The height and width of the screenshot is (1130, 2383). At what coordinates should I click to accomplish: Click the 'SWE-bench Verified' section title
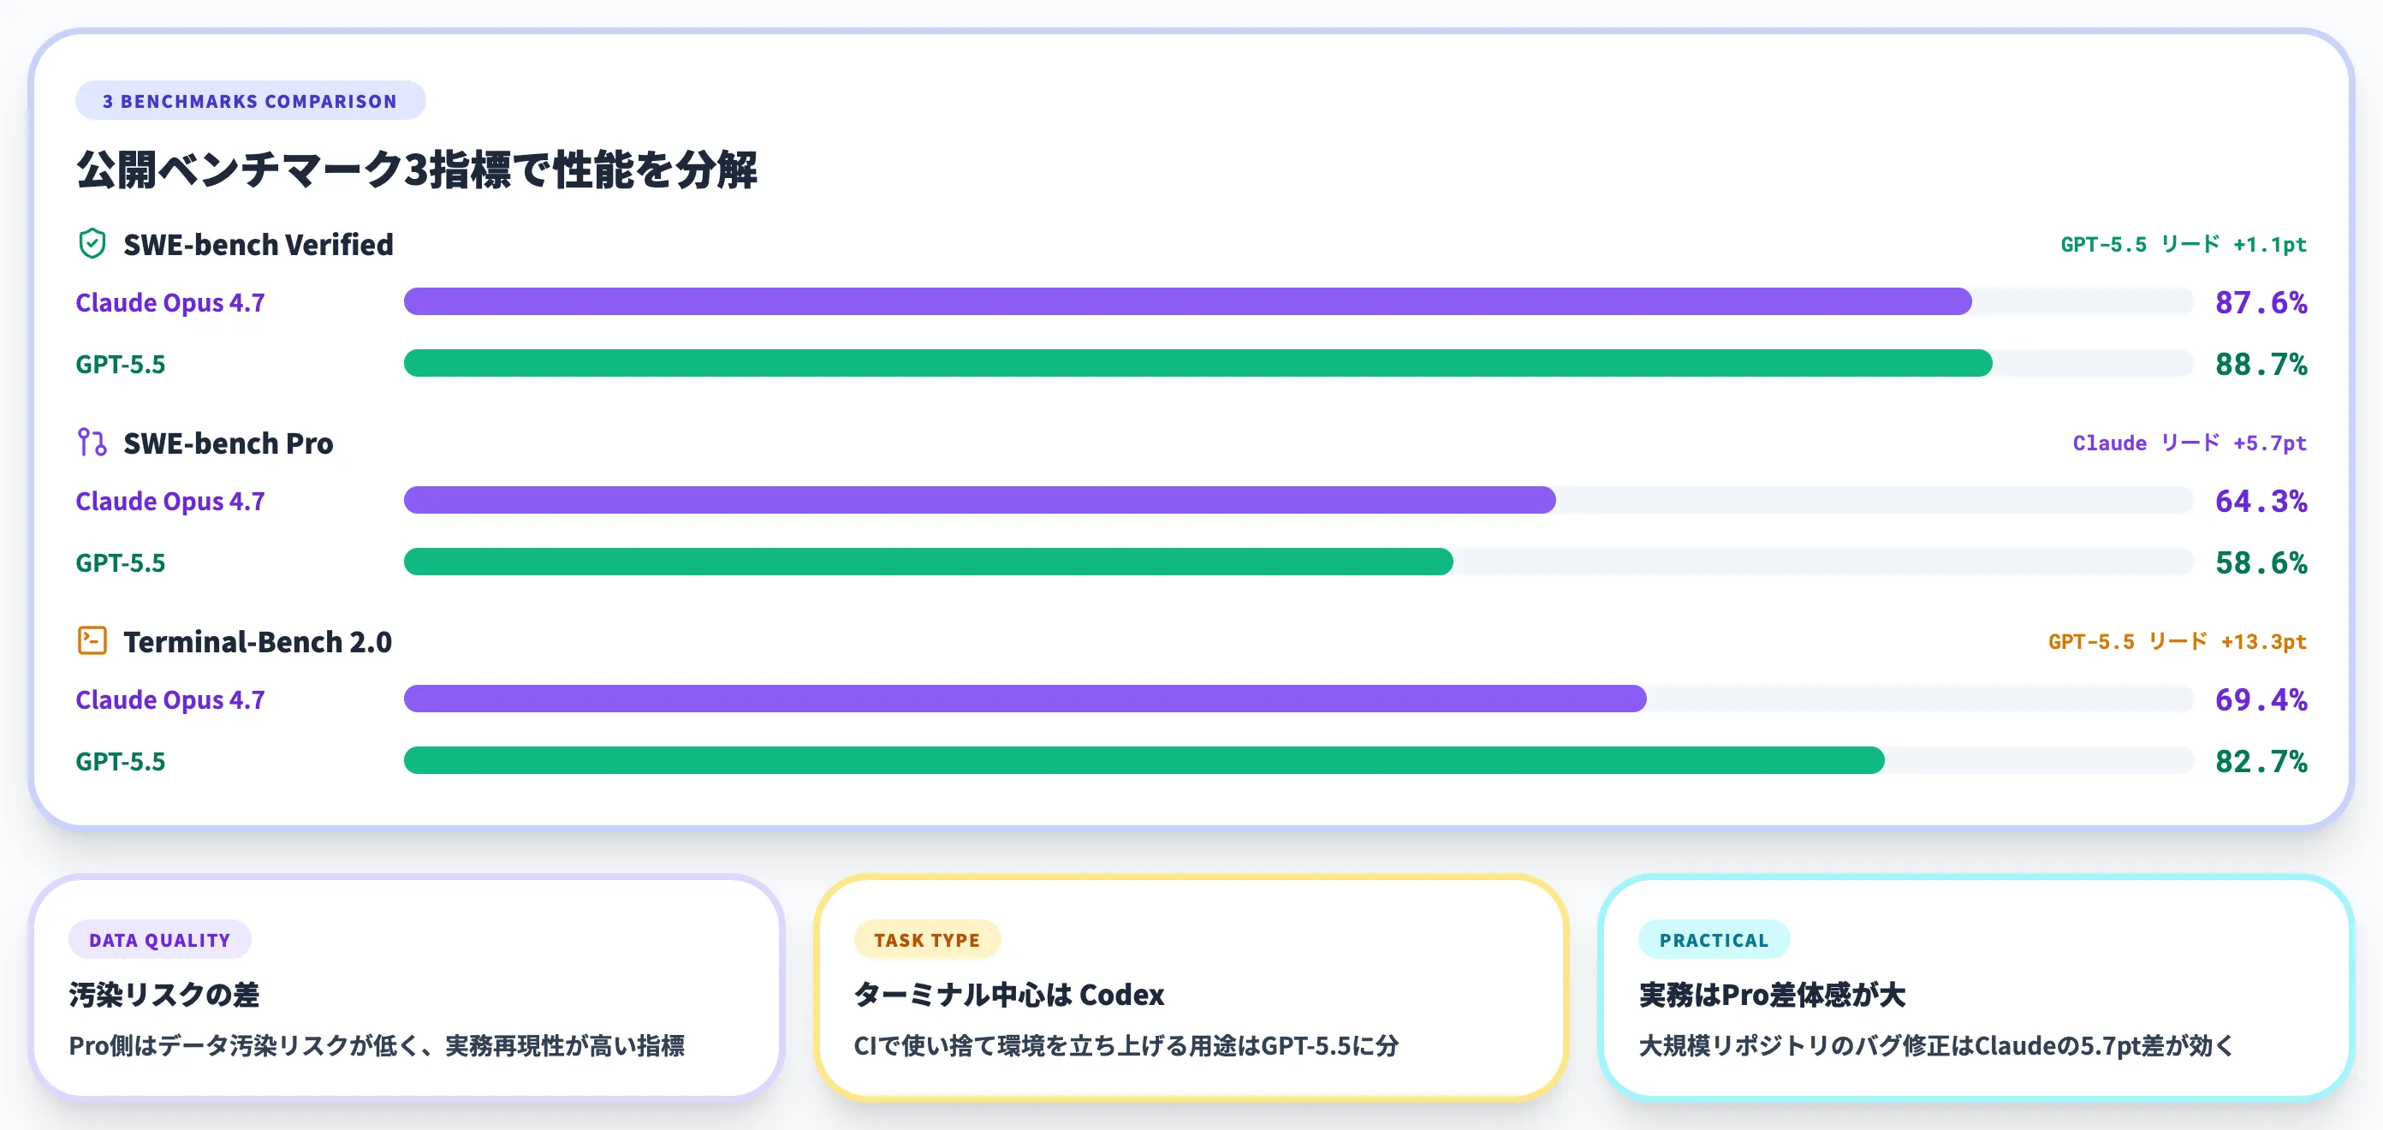(259, 244)
